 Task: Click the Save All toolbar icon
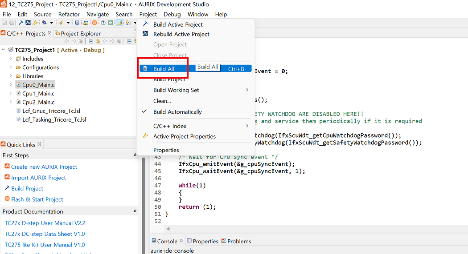tap(11, 23)
